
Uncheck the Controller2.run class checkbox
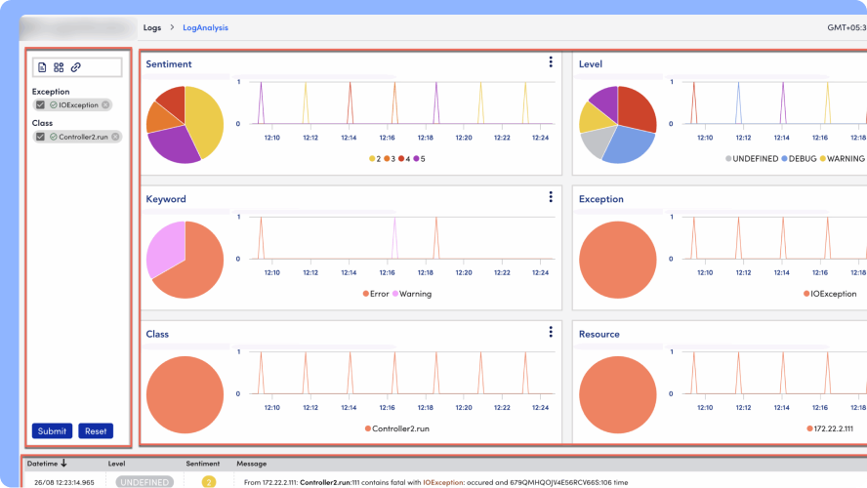point(40,137)
